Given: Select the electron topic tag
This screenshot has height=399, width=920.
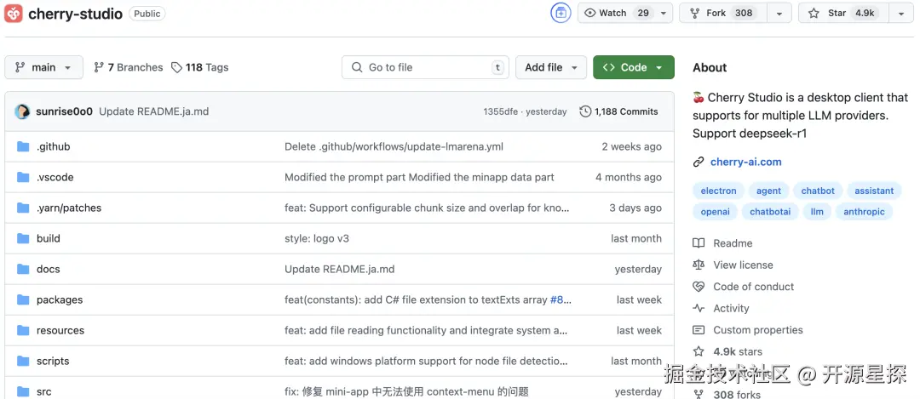Looking at the screenshot, I should click(x=718, y=191).
